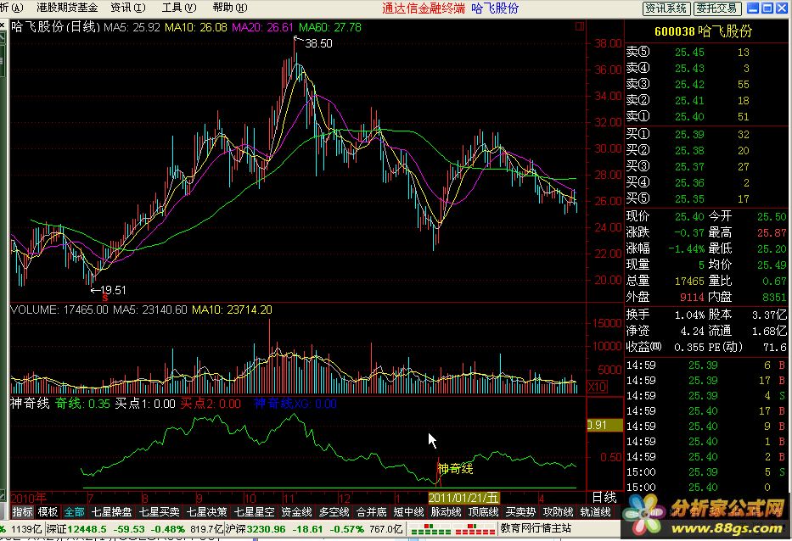
Task: Click the PE(动) 71.6 value
Action: (775, 347)
